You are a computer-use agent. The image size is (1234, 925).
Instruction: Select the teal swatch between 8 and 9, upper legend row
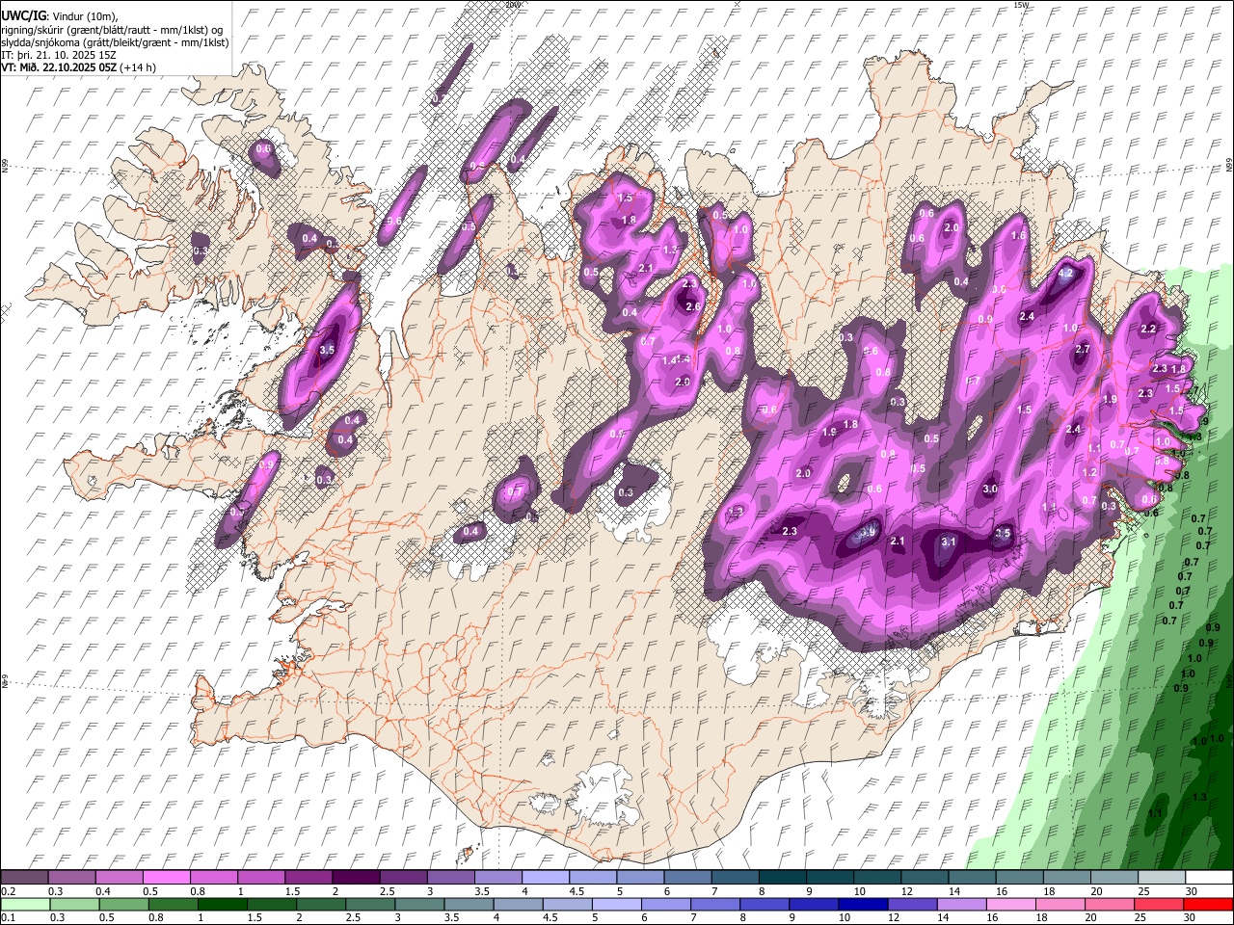pos(781,878)
